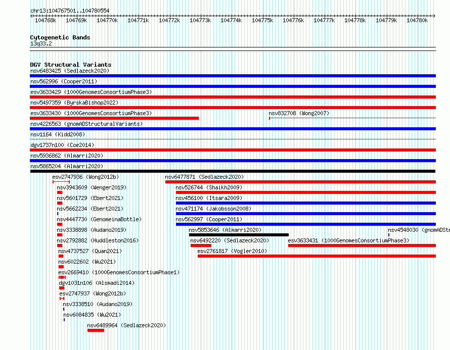Open the nsv6084835 (Wu2021) label
This screenshot has width=450, height=350.
[92, 315]
